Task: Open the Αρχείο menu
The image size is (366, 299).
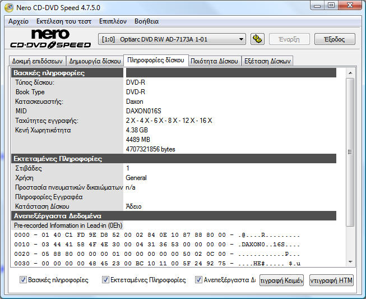Action: click(18, 21)
